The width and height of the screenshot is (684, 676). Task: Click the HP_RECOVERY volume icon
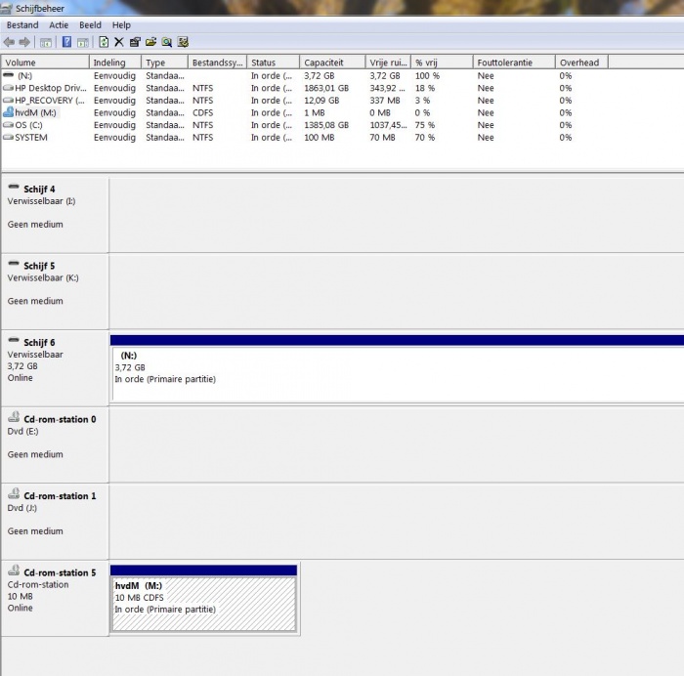point(8,100)
